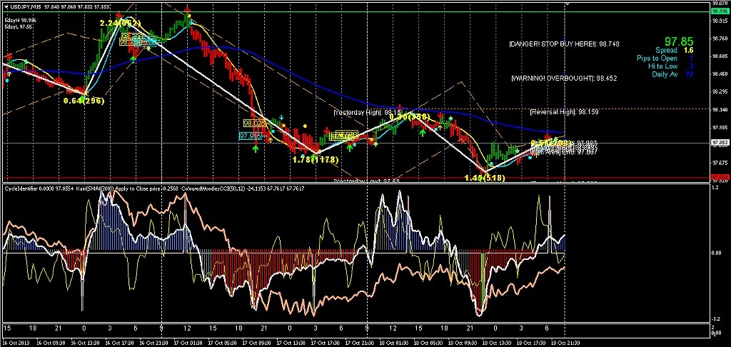
Task: Click the 97.675 price axis value
Action: click(721, 163)
